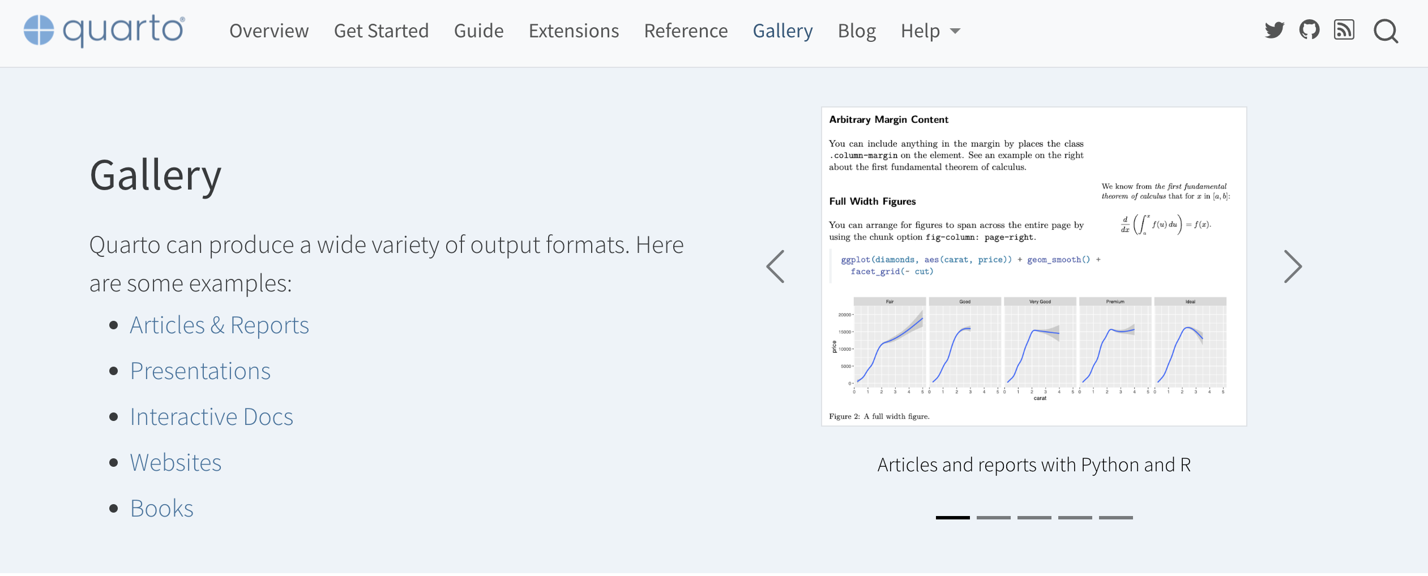The height and width of the screenshot is (576, 1428).
Task: Select the first carousel indicator
Action: tap(952, 517)
